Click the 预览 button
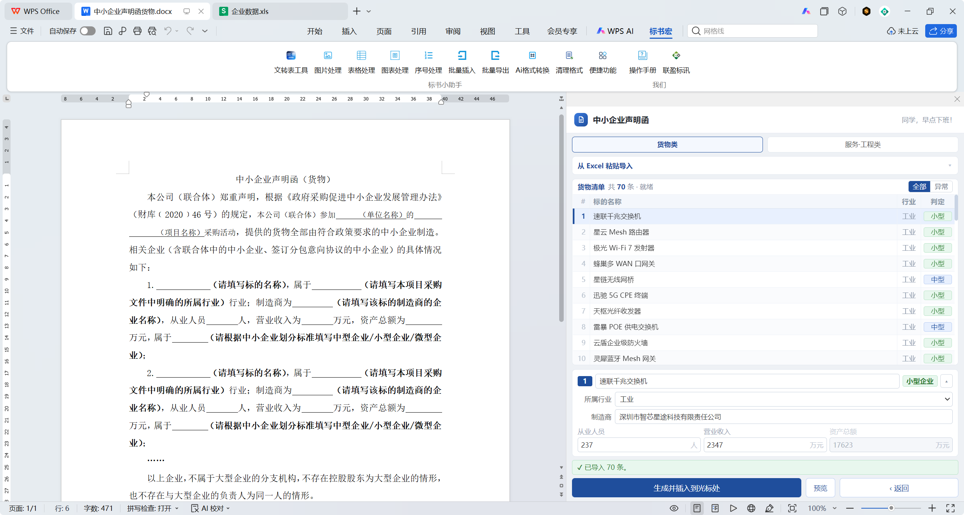The image size is (964, 515). click(820, 488)
